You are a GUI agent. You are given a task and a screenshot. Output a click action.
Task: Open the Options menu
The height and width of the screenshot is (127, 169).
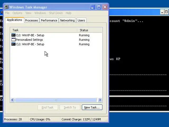[x=17, y=13]
